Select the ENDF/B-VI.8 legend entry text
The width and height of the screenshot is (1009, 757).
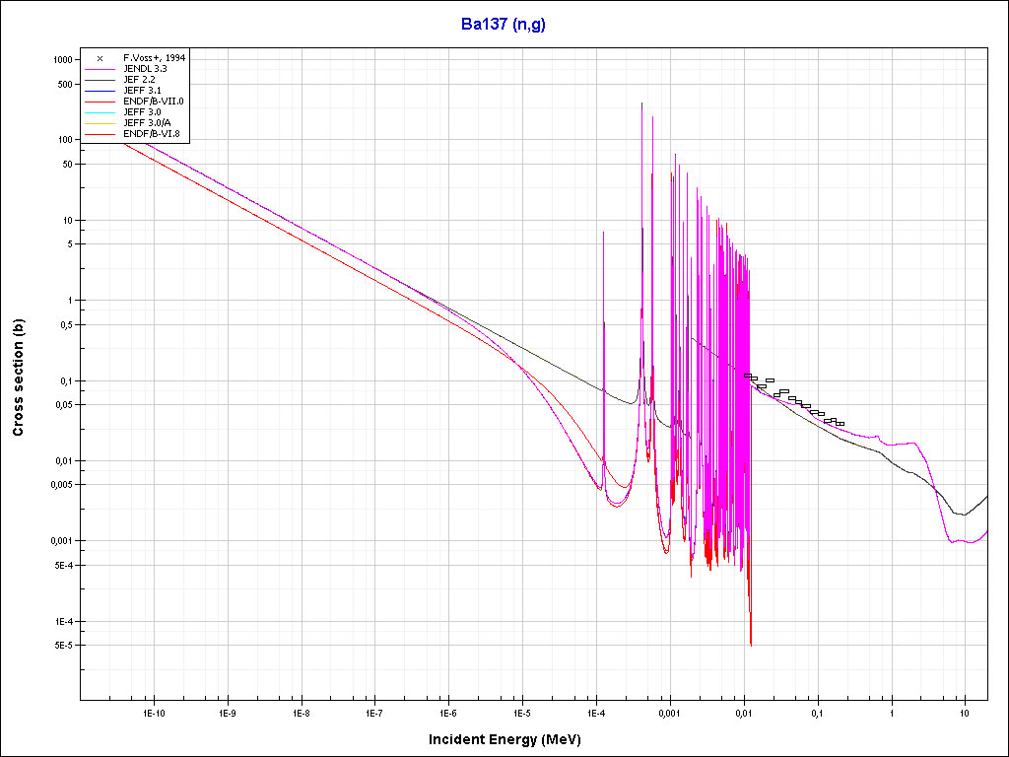coord(151,133)
